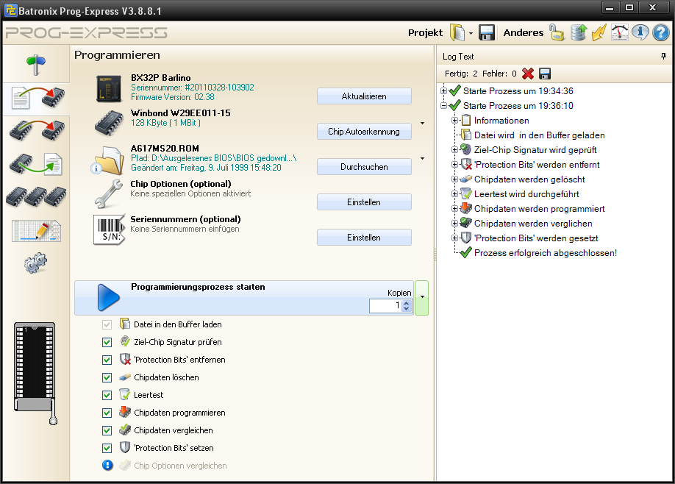Collapse 'Starte Prozess um 19:36:10' log entry

pos(443,105)
